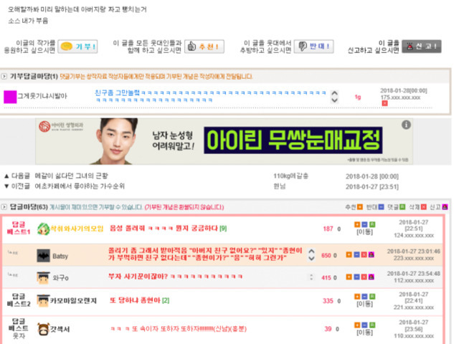Click the 187 recommend count on best comment 1
Image resolution: width=459 pixels, height=344 pixels.
[328, 229]
